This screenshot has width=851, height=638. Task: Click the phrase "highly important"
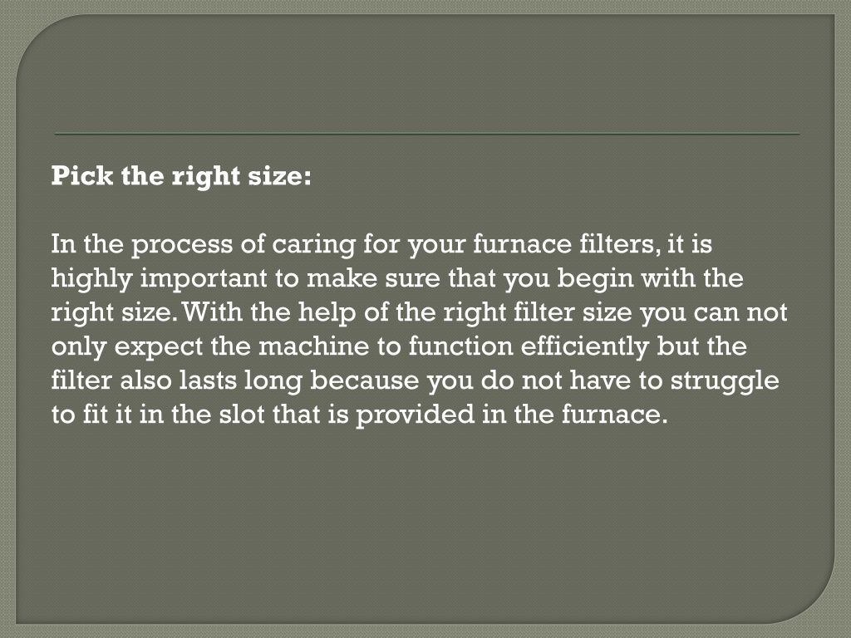point(160,278)
